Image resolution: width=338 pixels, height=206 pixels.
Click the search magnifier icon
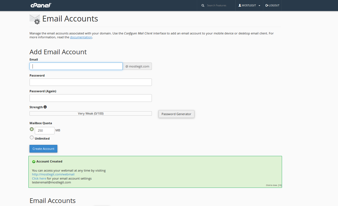(x=203, y=6)
